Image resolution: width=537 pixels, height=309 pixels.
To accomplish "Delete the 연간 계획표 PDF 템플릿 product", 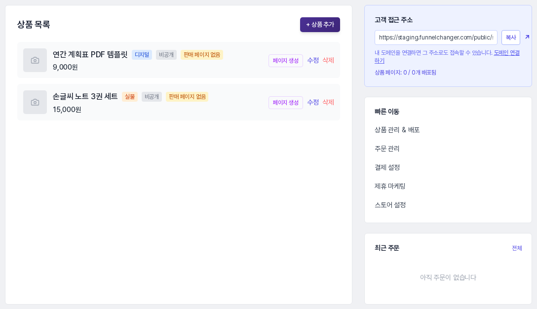I will pos(328,60).
